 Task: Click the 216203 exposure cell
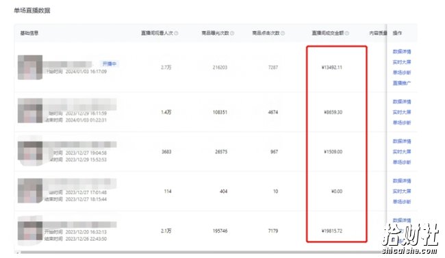[x=220, y=68]
